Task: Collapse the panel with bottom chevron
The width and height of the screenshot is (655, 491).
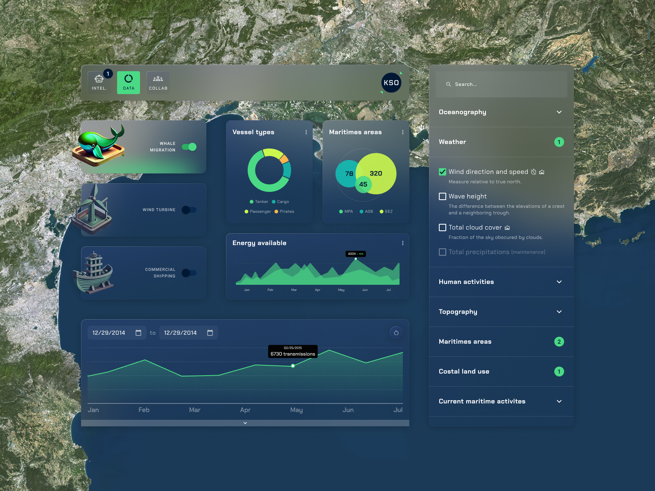Action: pos(245,423)
